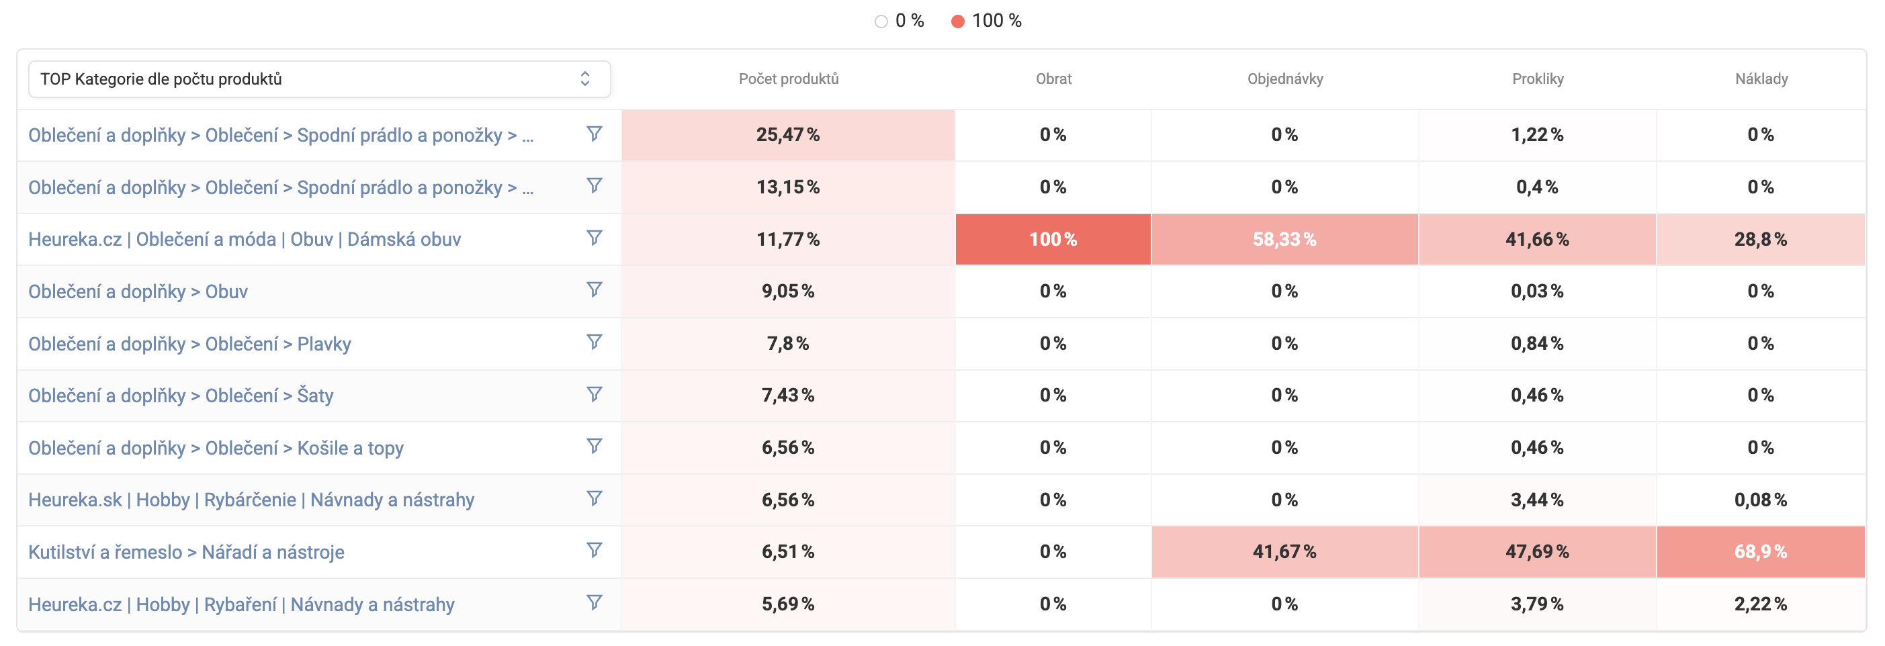Filter by Košile a topy row

(x=594, y=447)
